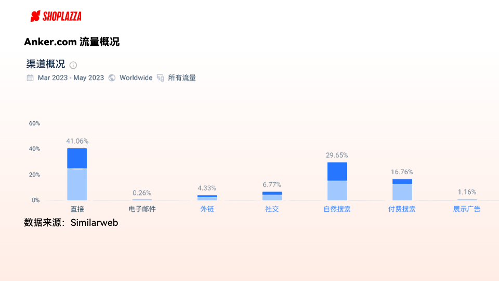The width and height of the screenshot is (499, 281).
Task: Click the calendar icon before the date range
Action: pos(30,78)
